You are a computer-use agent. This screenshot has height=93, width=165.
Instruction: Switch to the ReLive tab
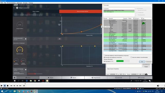73,78
